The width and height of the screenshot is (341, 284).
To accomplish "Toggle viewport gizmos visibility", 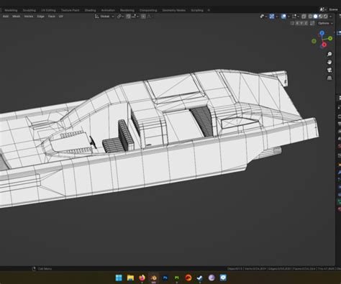I will (x=272, y=17).
